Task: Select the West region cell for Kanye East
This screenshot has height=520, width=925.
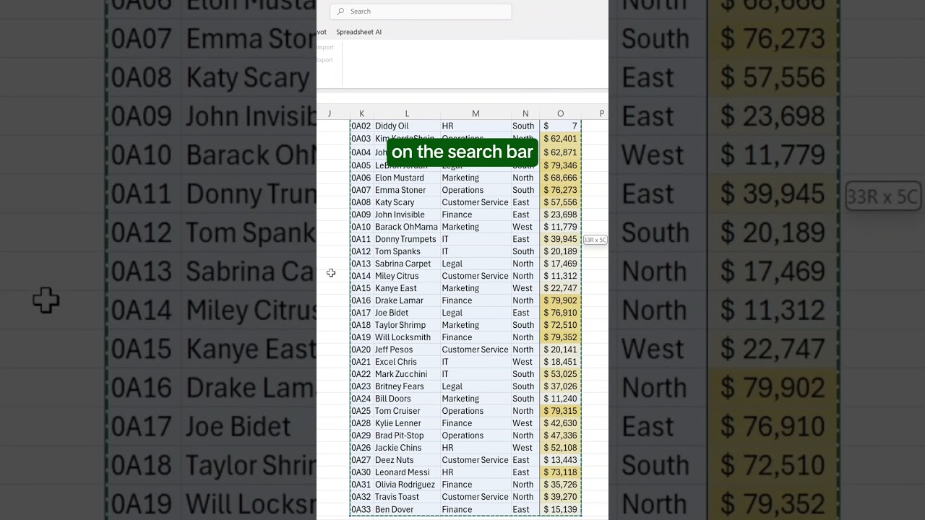Action: pyautogui.click(x=525, y=287)
